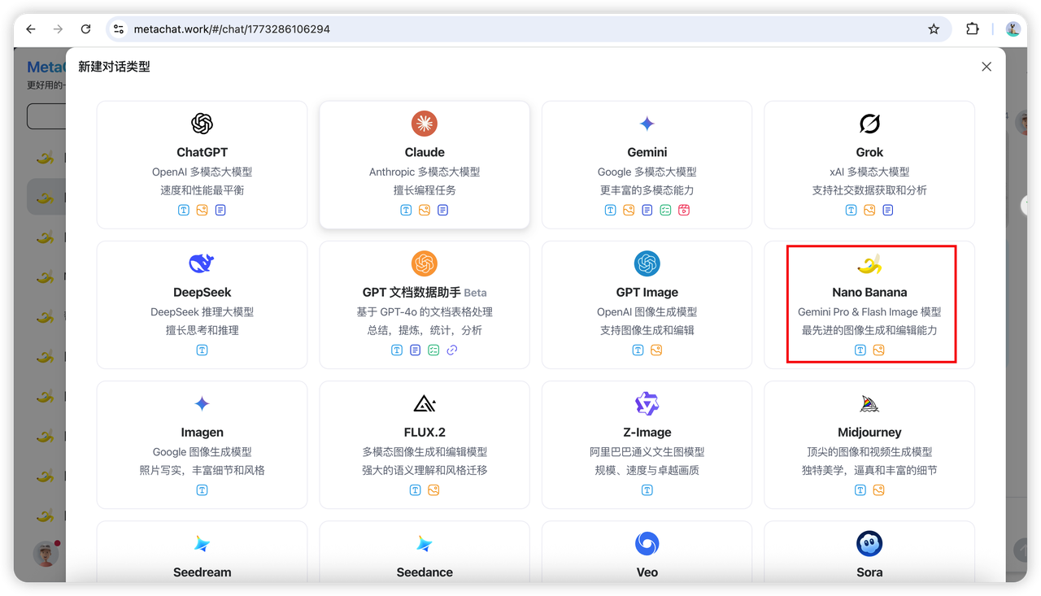Click the orange image icon in Midjourney card
The width and height of the screenshot is (1041, 596).
coord(878,489)
